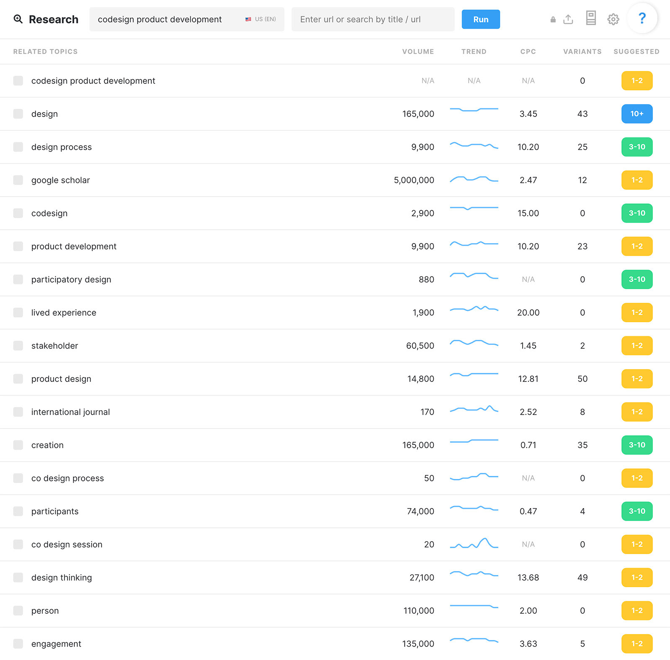Screen dimensions: 670x660
Task: Click CPC value 20.00
Action: [x=528, y=313]
